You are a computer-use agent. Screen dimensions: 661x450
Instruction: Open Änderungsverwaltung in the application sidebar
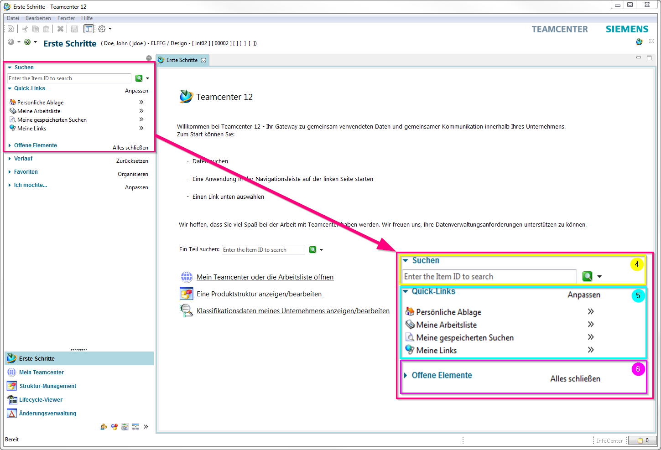[x=47, y=414]
